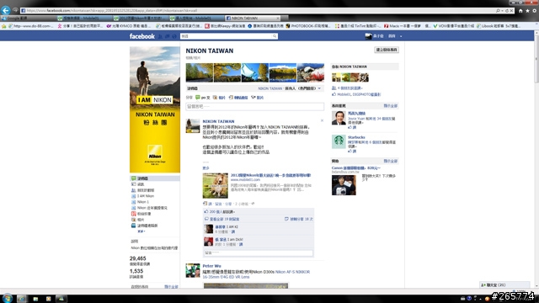Viewport: 539px width, 303px height.
Task: Open the notifications globe icon in header
Action: point(174,36)
